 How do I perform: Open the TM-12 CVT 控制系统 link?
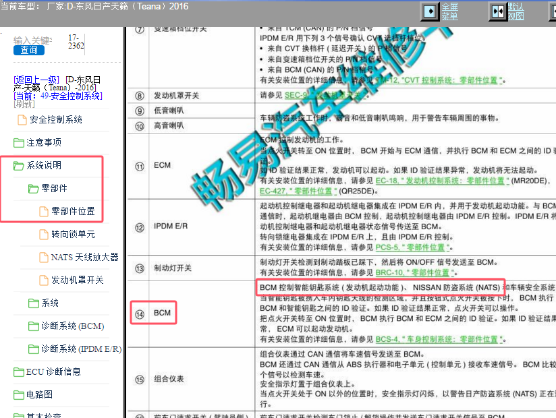tap(439, 80)
